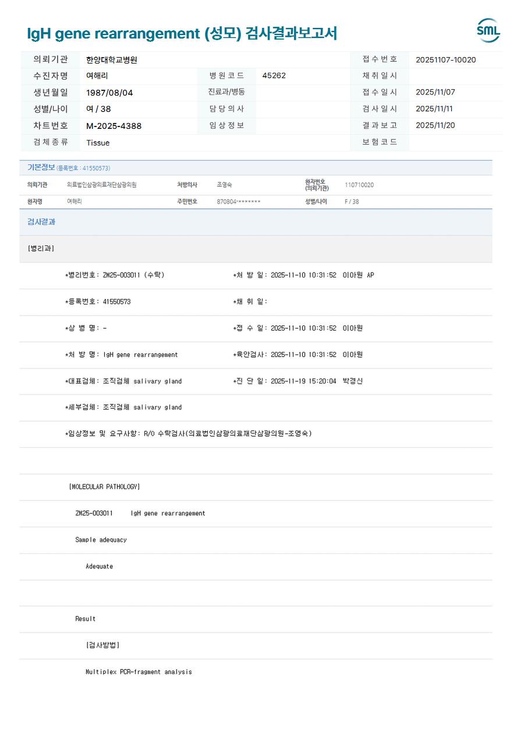Click the 주민번호 label
The width and height of the screenshot is (524, 741).
187,201
